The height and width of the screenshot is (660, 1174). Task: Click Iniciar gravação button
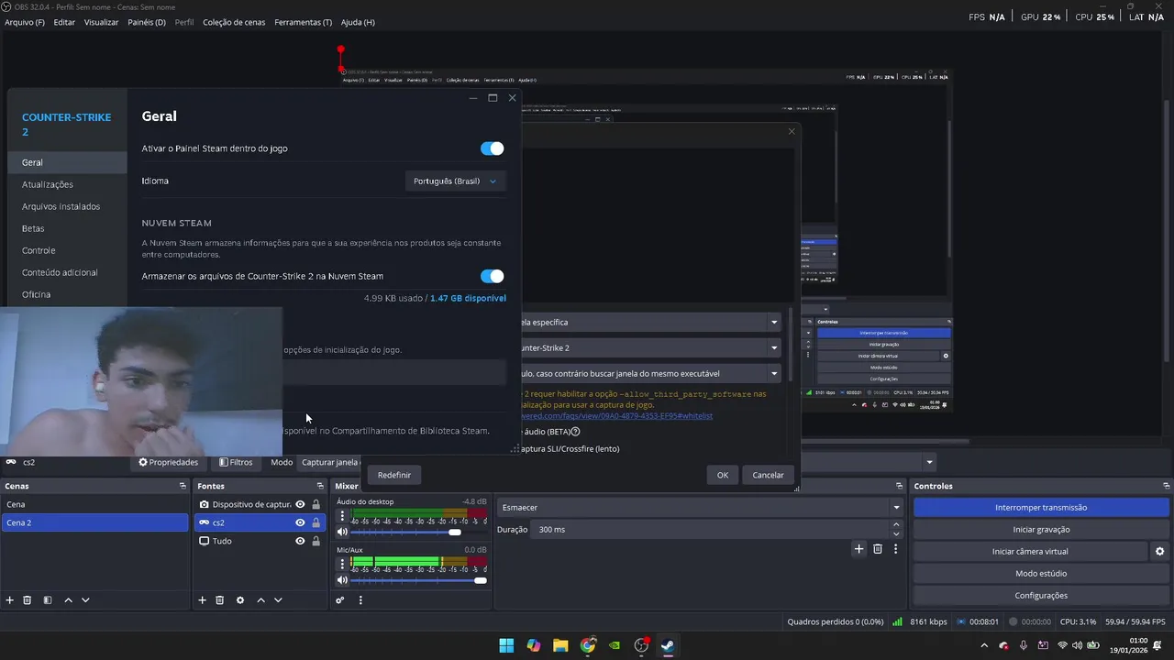tap(1041, 529)
